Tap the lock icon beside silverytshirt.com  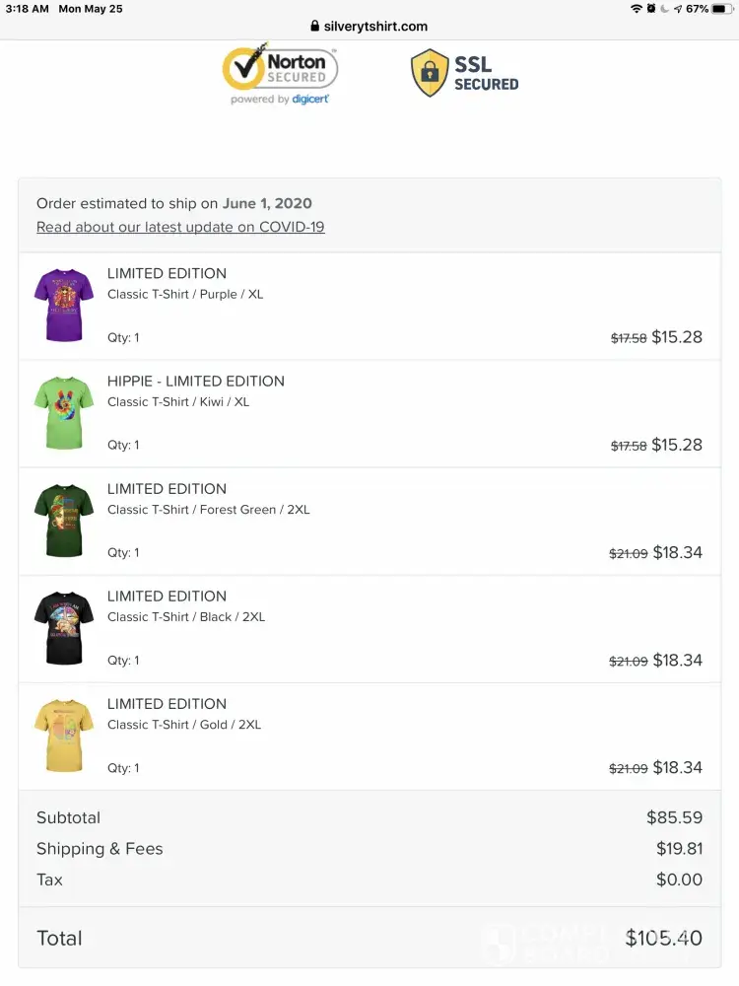click(x=315, y=27)
